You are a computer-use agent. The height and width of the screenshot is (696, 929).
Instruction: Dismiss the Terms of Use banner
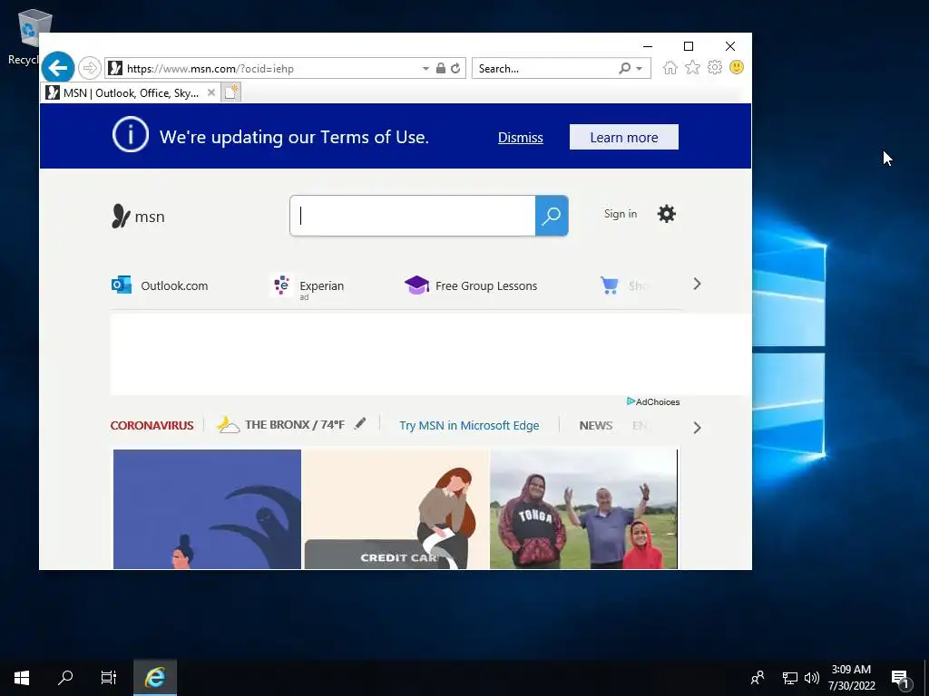[520, 138]
